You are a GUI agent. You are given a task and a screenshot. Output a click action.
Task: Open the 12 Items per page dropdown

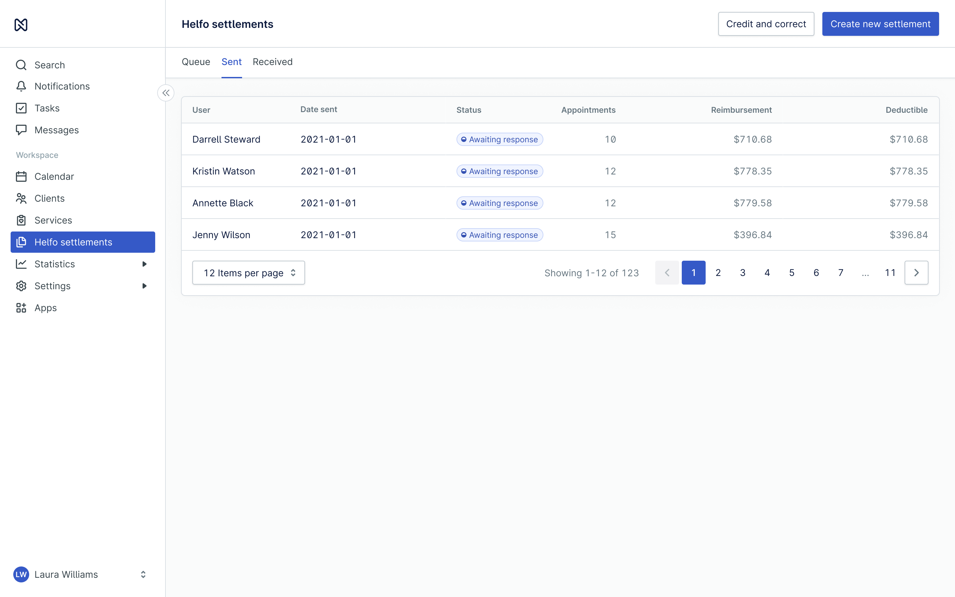[x=249, y=272]
